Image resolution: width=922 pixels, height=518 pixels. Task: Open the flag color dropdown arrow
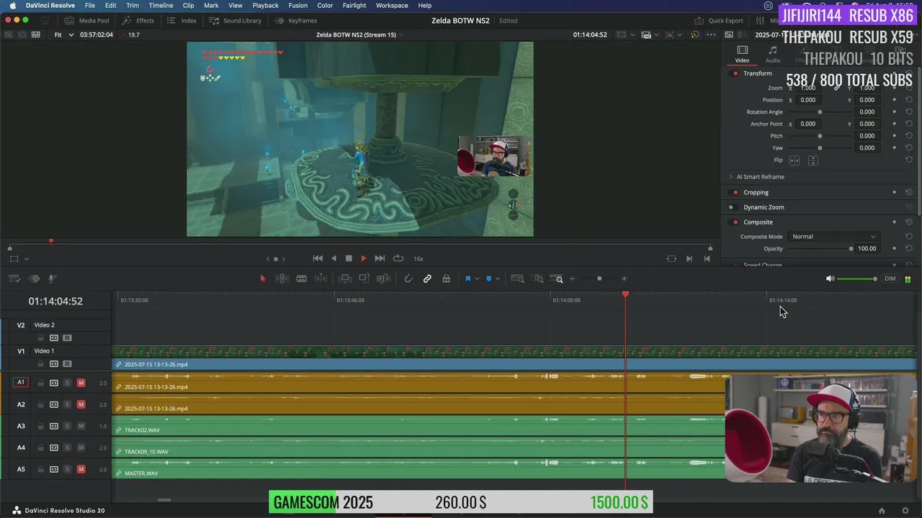click(476, 279)
